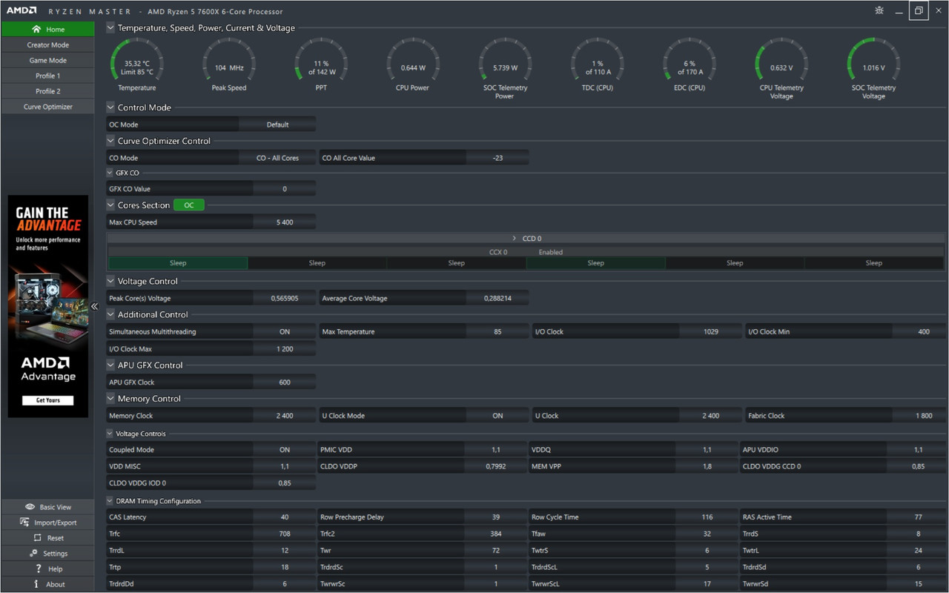Click the Reset icon in sidebar
The width and height of the screenshot is (949, 593).
pyautogui.click(x=38, y=538)
